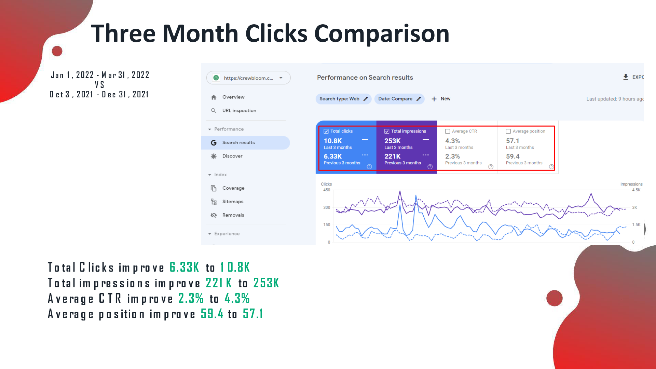Viewport: 656px width, 369px height.
Task: Click the plus icon to add filter
Action: (x=434, y=99)
